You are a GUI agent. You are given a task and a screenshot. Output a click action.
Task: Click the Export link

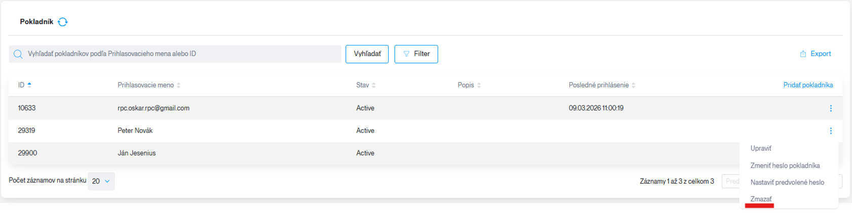(x=816, y=54)
